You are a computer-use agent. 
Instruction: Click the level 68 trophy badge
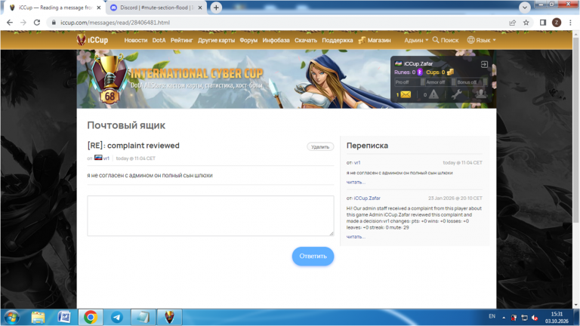[110, 79]
